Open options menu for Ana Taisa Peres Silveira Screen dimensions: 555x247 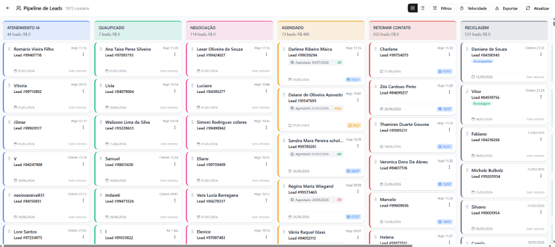point(175,55)
